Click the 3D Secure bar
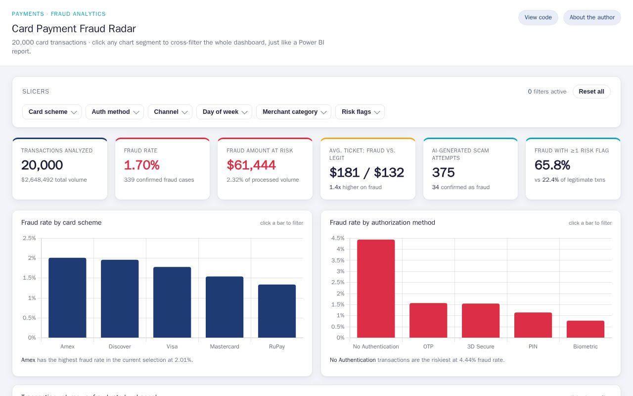 [481, 320]
